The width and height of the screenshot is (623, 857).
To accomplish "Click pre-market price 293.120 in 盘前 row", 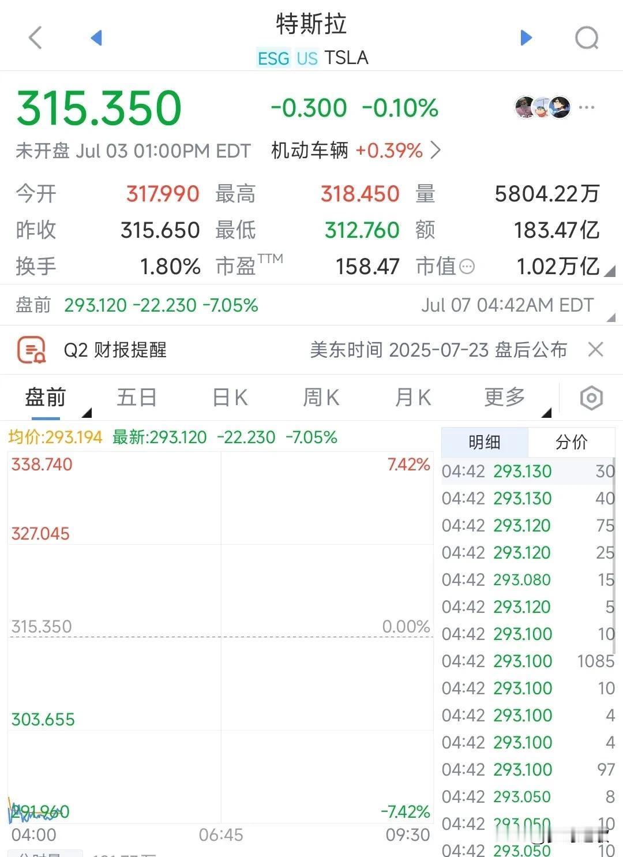I will 95,305.
